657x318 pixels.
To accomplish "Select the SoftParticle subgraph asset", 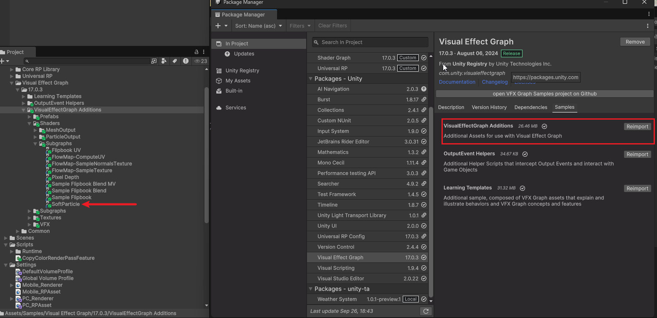I will tap(65, 204).
